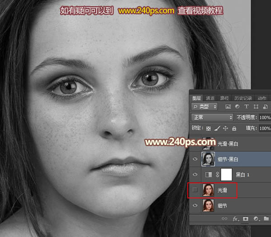Open the 正常 blend mode dropdown
This screenshot has width=271, height=237.
click(x=212, y=117)
